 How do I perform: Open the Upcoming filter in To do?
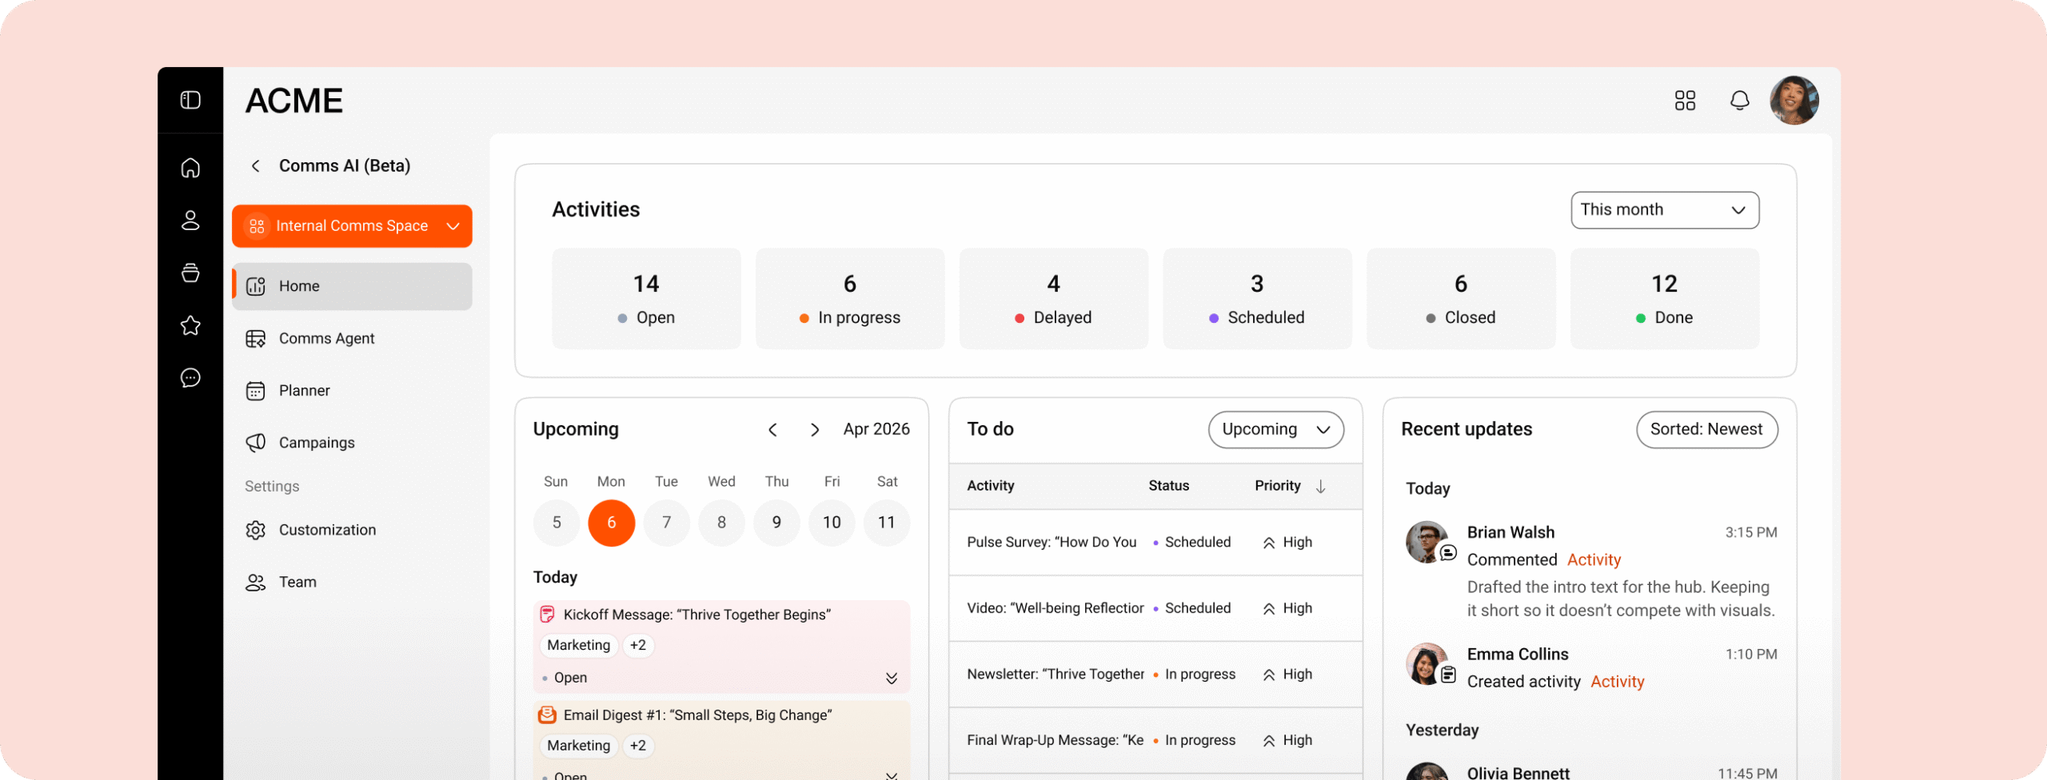point(1275,430)
